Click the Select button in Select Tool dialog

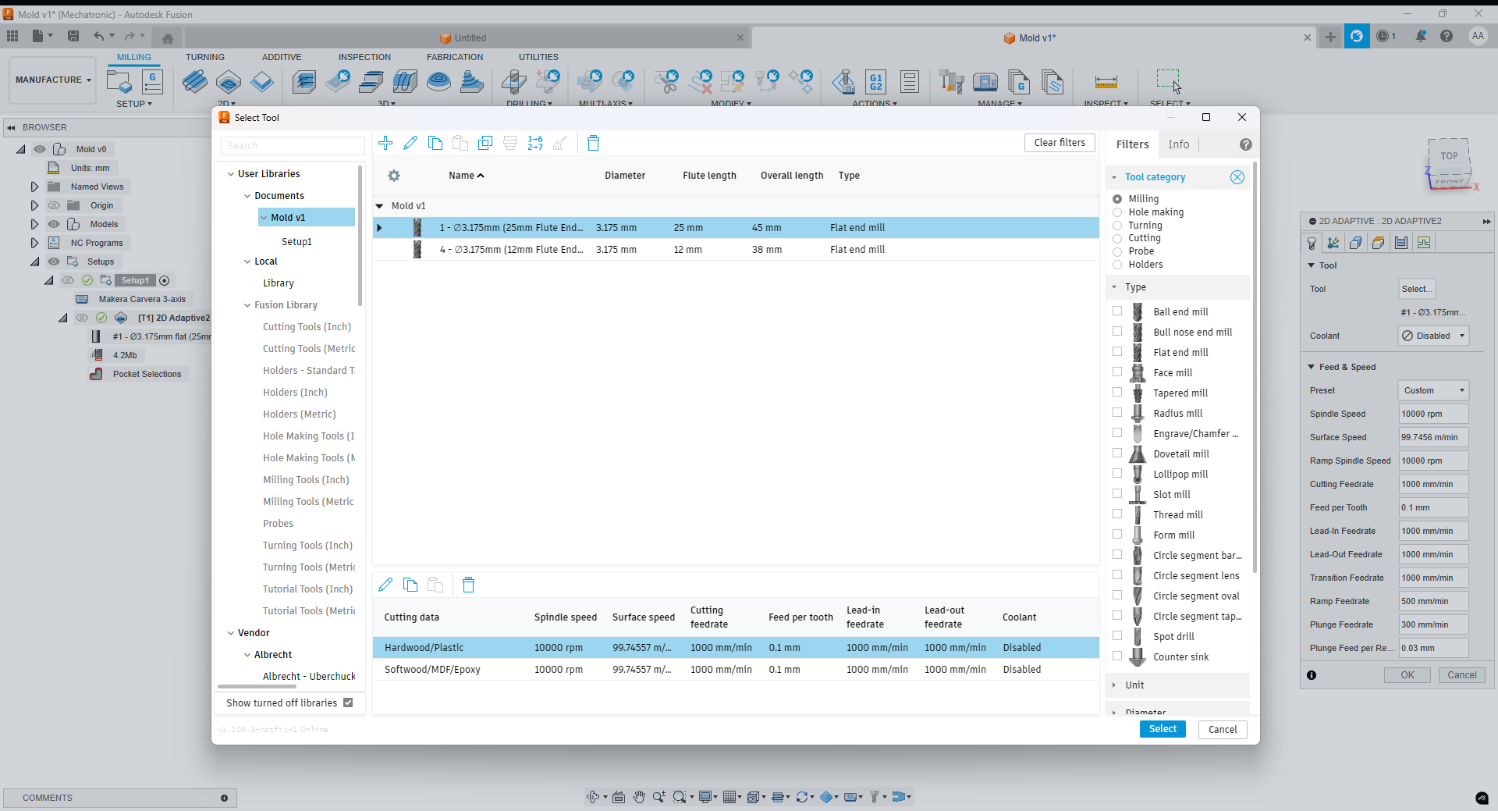(x=1163, y=729)
